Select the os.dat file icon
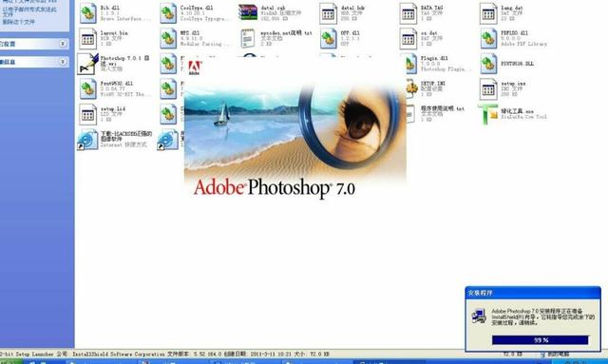 (408, 39)
